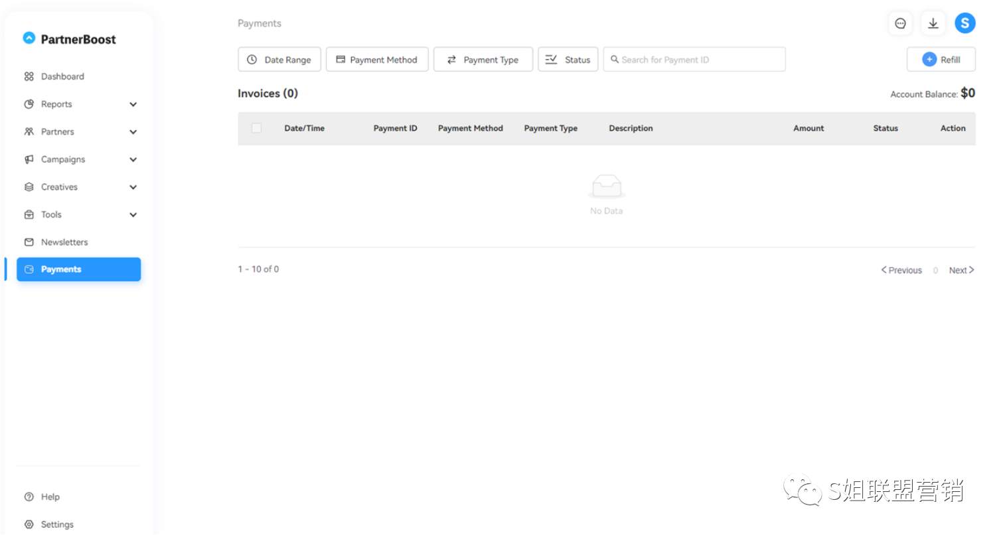
Task: Open the Date Range filter
Action: click(279, 60)
